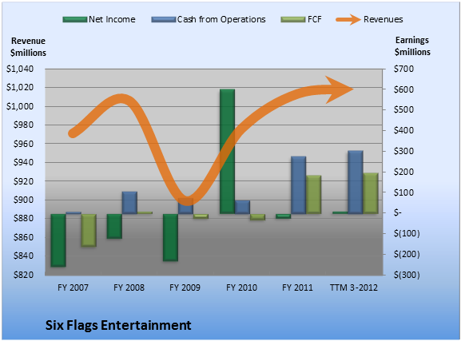Click the '$960' revenue axis value
461x341 pixels.
23,144
